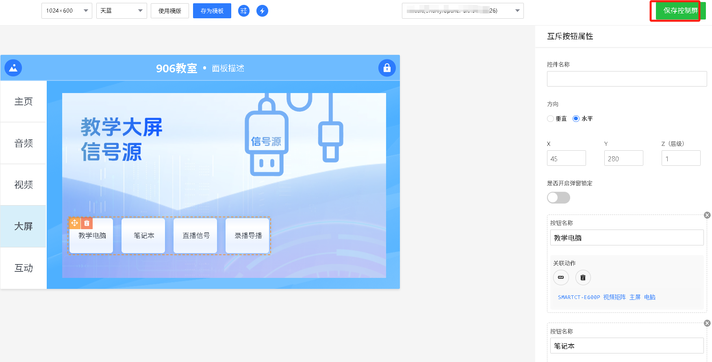Open the 天蓝 theme dropdown
Screen dimensions: 712x362
[x=122, y=11]
